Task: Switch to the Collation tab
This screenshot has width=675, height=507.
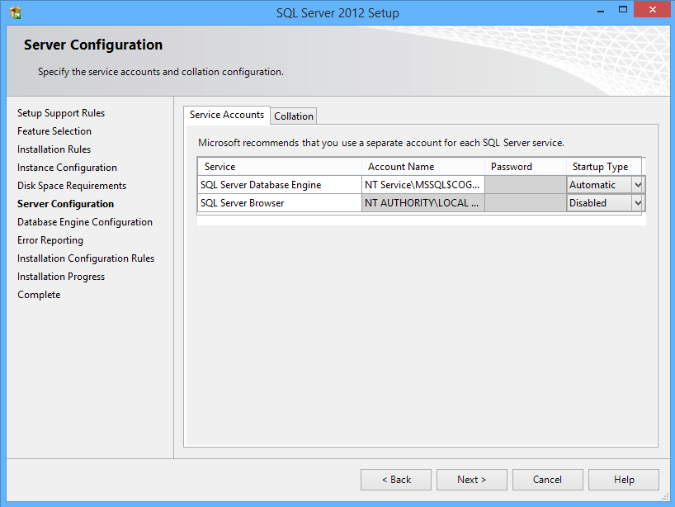Action: (x=294, y=116)
